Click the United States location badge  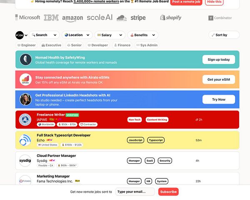47,145
